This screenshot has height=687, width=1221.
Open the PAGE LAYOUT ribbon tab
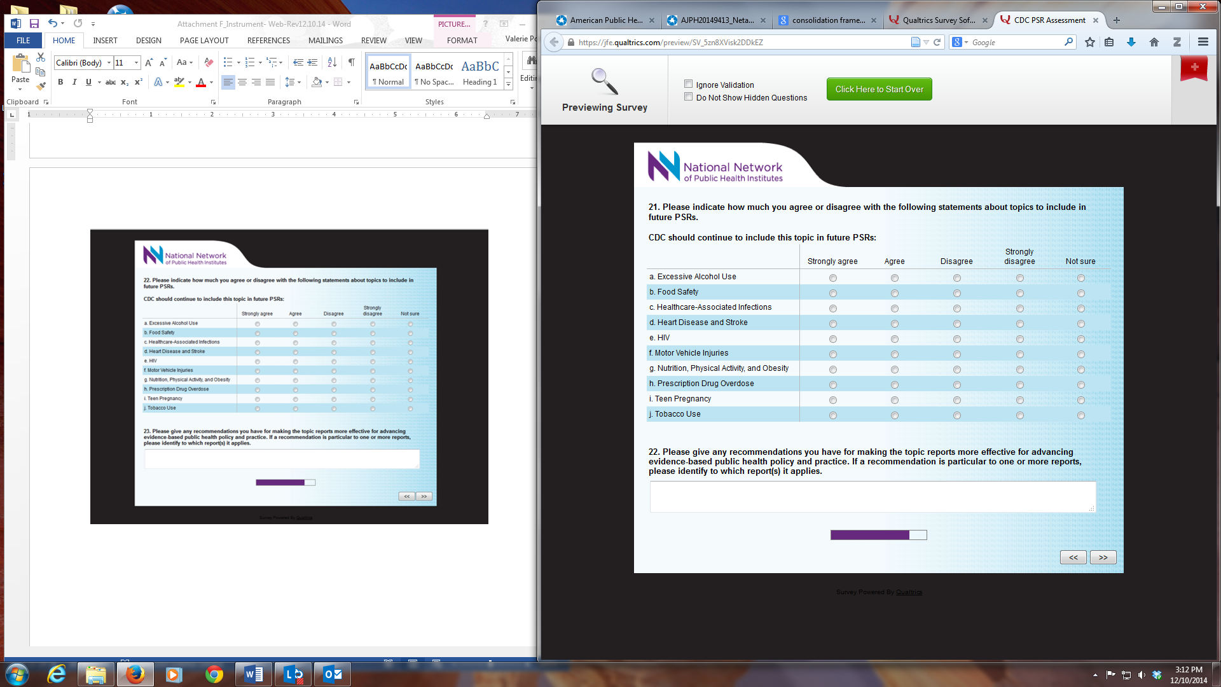tap(204, 40)
